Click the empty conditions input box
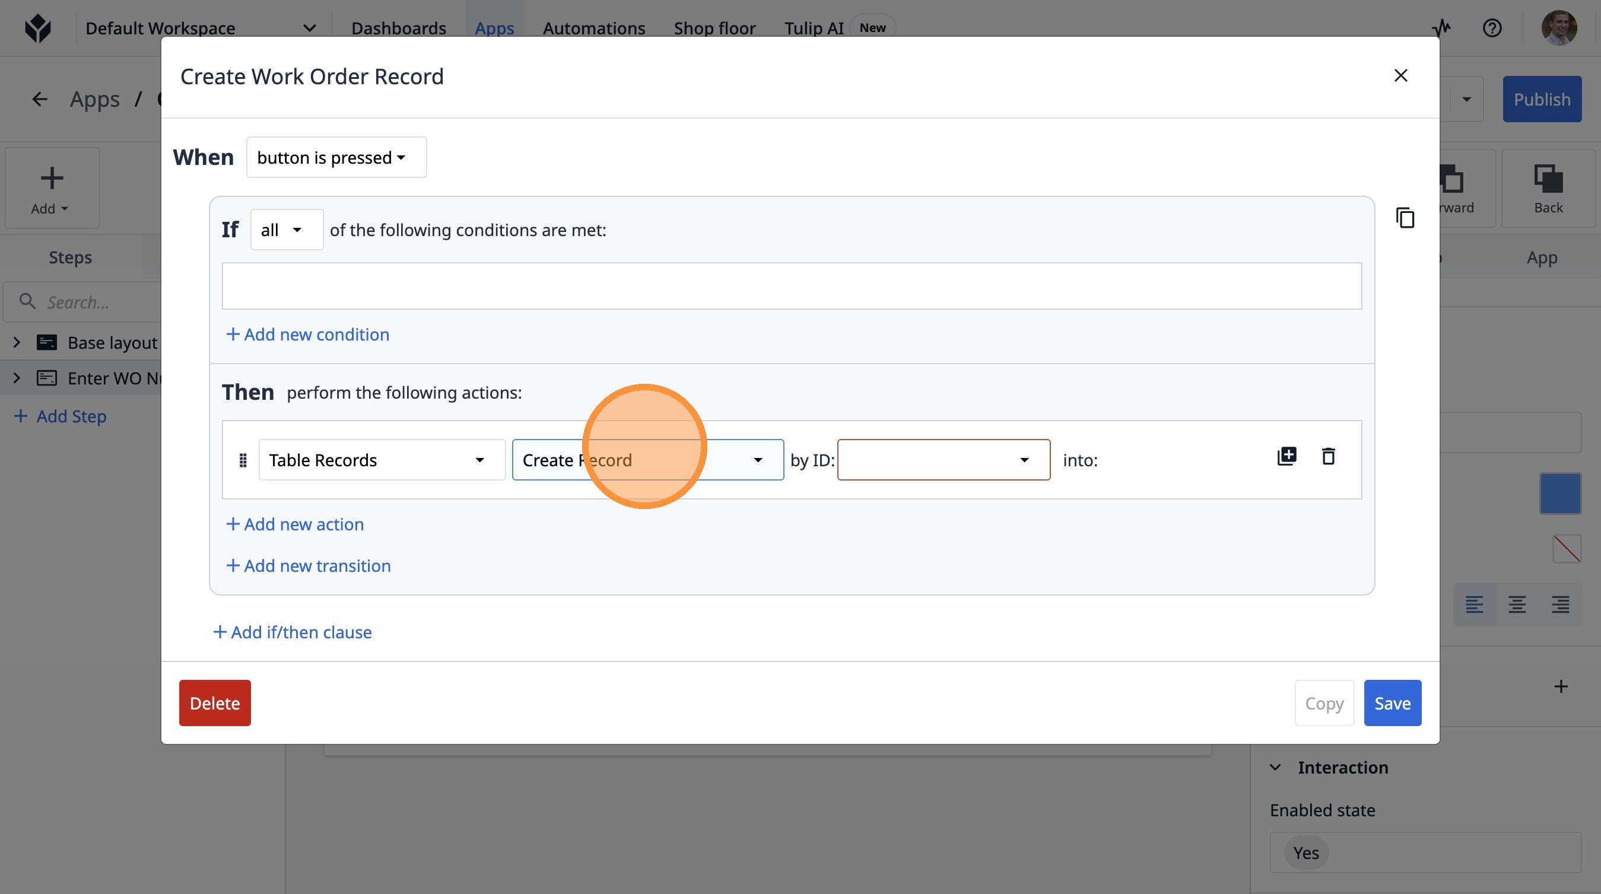Screen dimensions: 1601x894 (791, 286)
